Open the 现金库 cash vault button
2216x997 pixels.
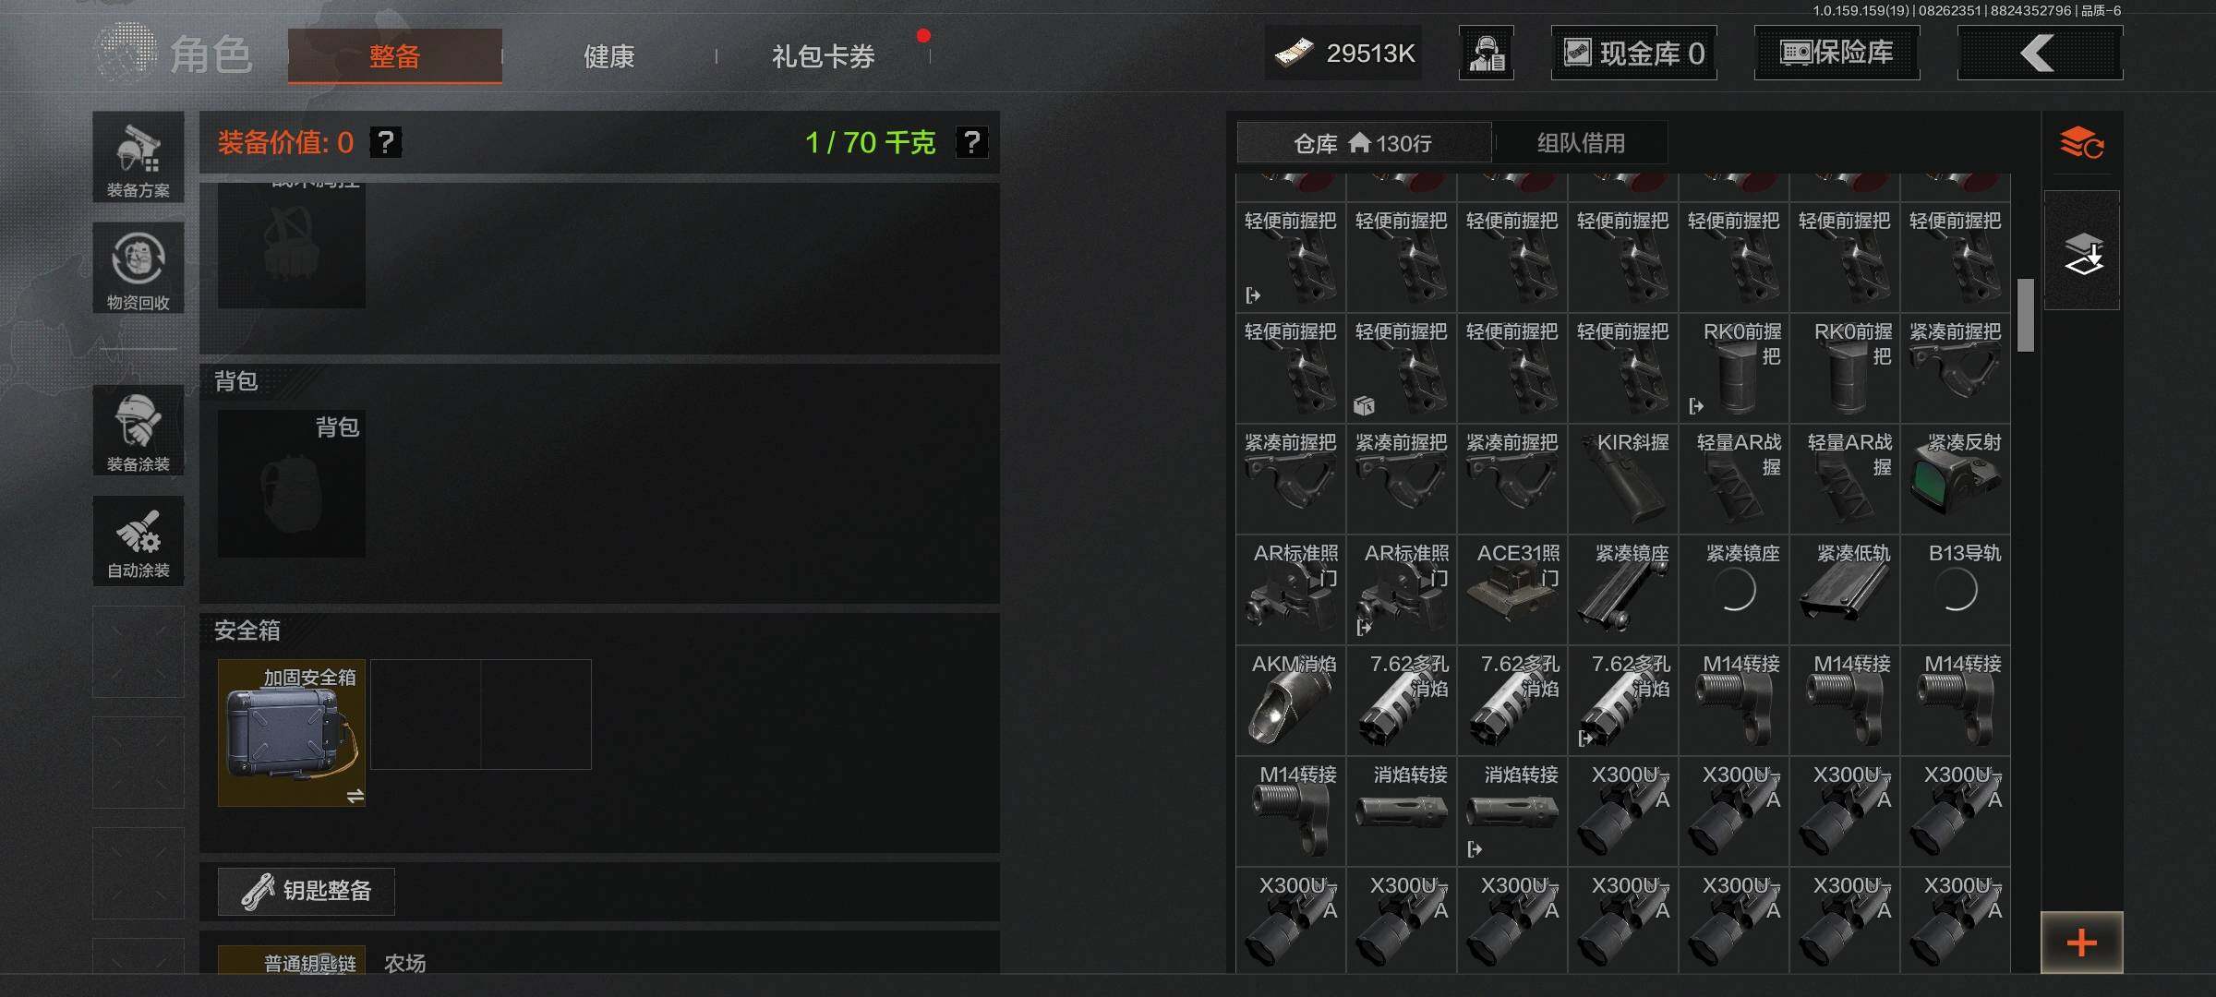(x=1633, y=53)
